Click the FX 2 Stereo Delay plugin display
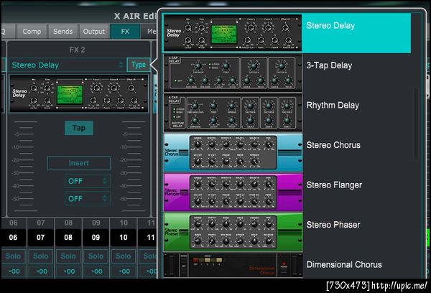431x293 pixels. [79, 93]
